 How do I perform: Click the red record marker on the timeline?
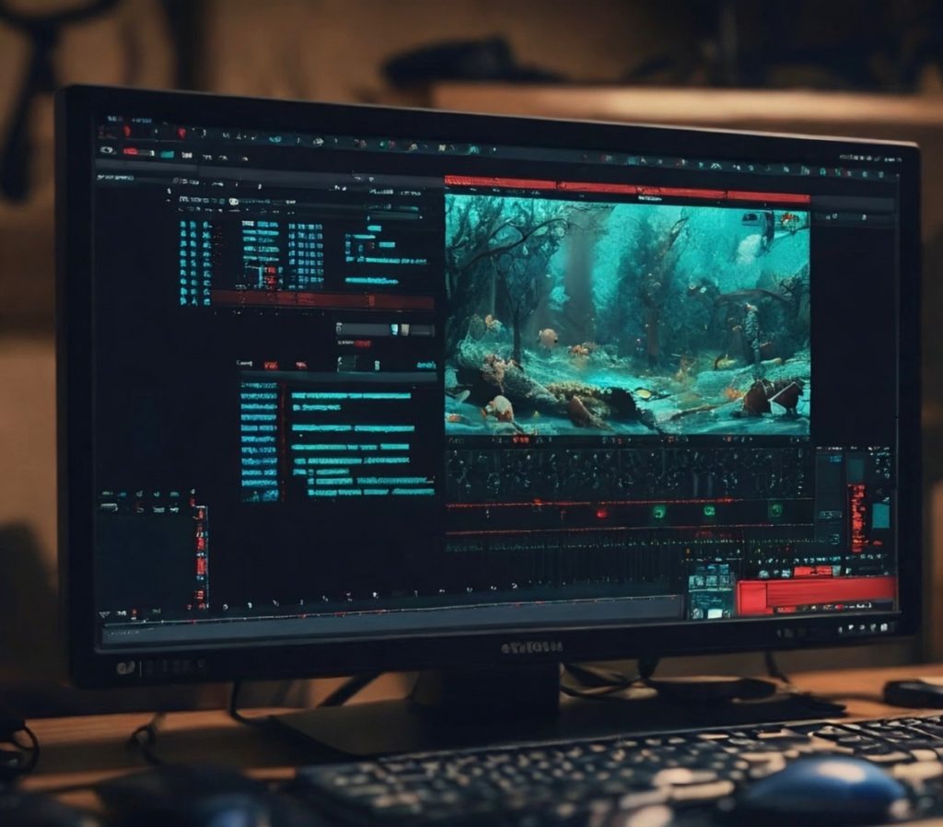click(x=601, y=512)
